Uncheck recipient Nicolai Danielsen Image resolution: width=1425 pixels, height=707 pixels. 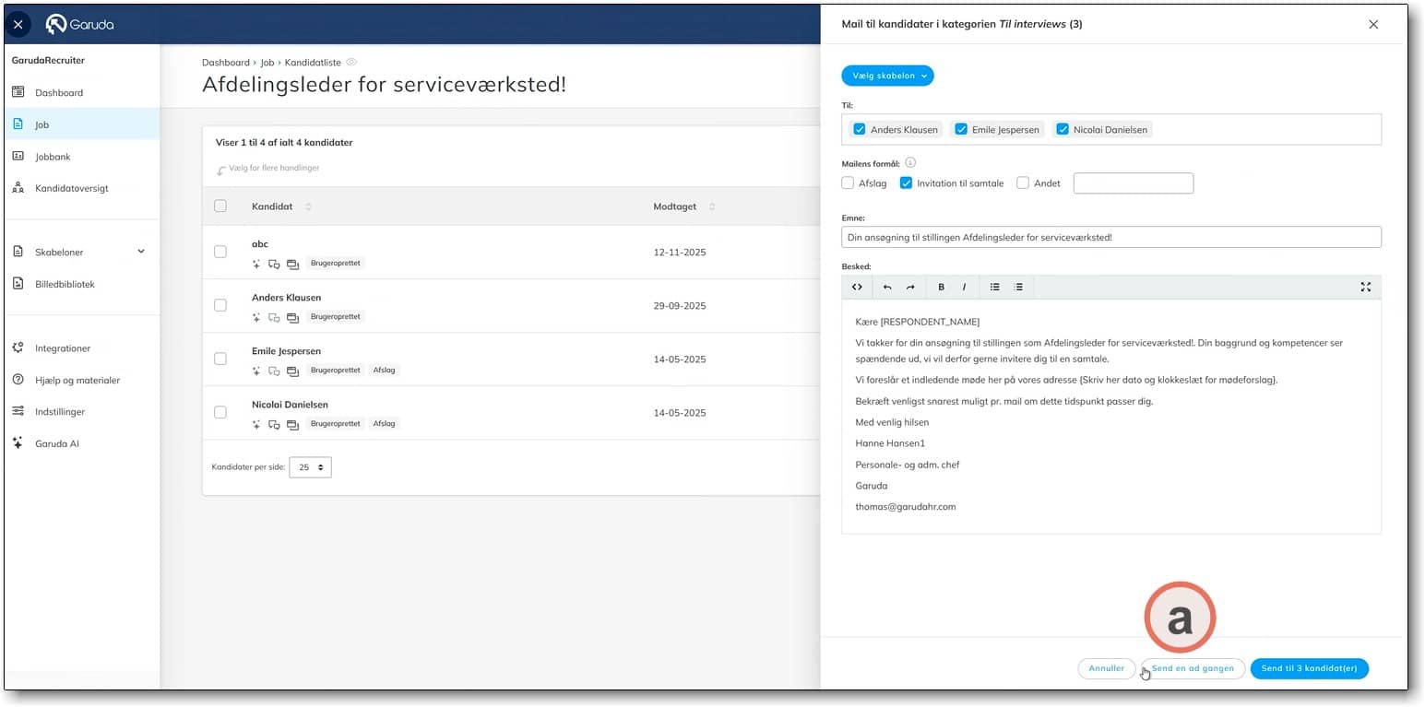click(x=1062, y=129)
